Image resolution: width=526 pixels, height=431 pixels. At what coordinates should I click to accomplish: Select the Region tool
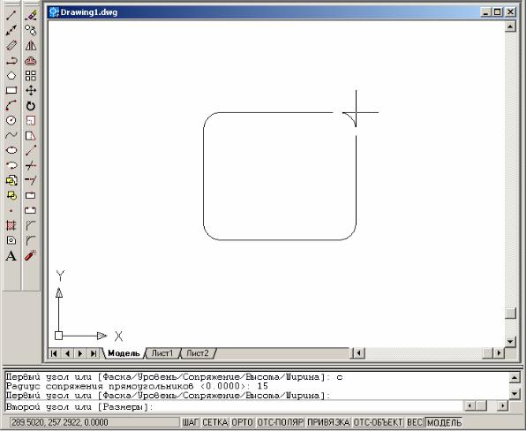coord(11,240)
